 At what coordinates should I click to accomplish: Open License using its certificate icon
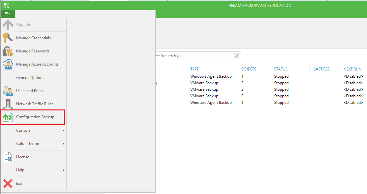(7, 157)
